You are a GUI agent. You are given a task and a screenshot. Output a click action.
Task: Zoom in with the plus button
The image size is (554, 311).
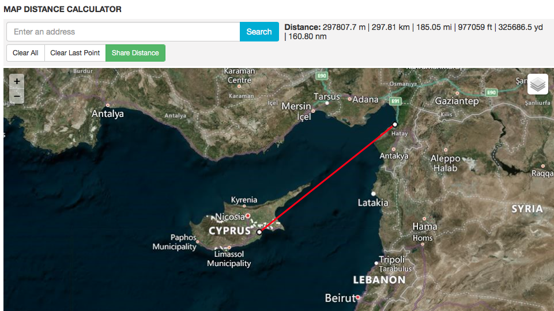tap(17, 82)
